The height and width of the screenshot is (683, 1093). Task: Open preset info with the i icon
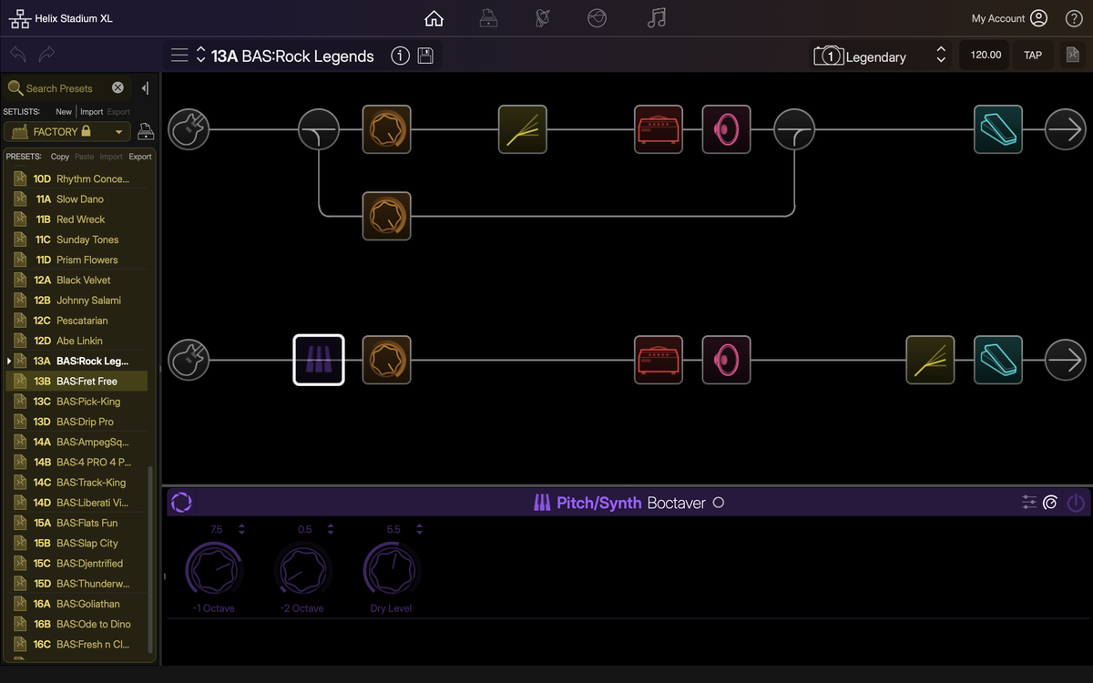click(400, 56)
